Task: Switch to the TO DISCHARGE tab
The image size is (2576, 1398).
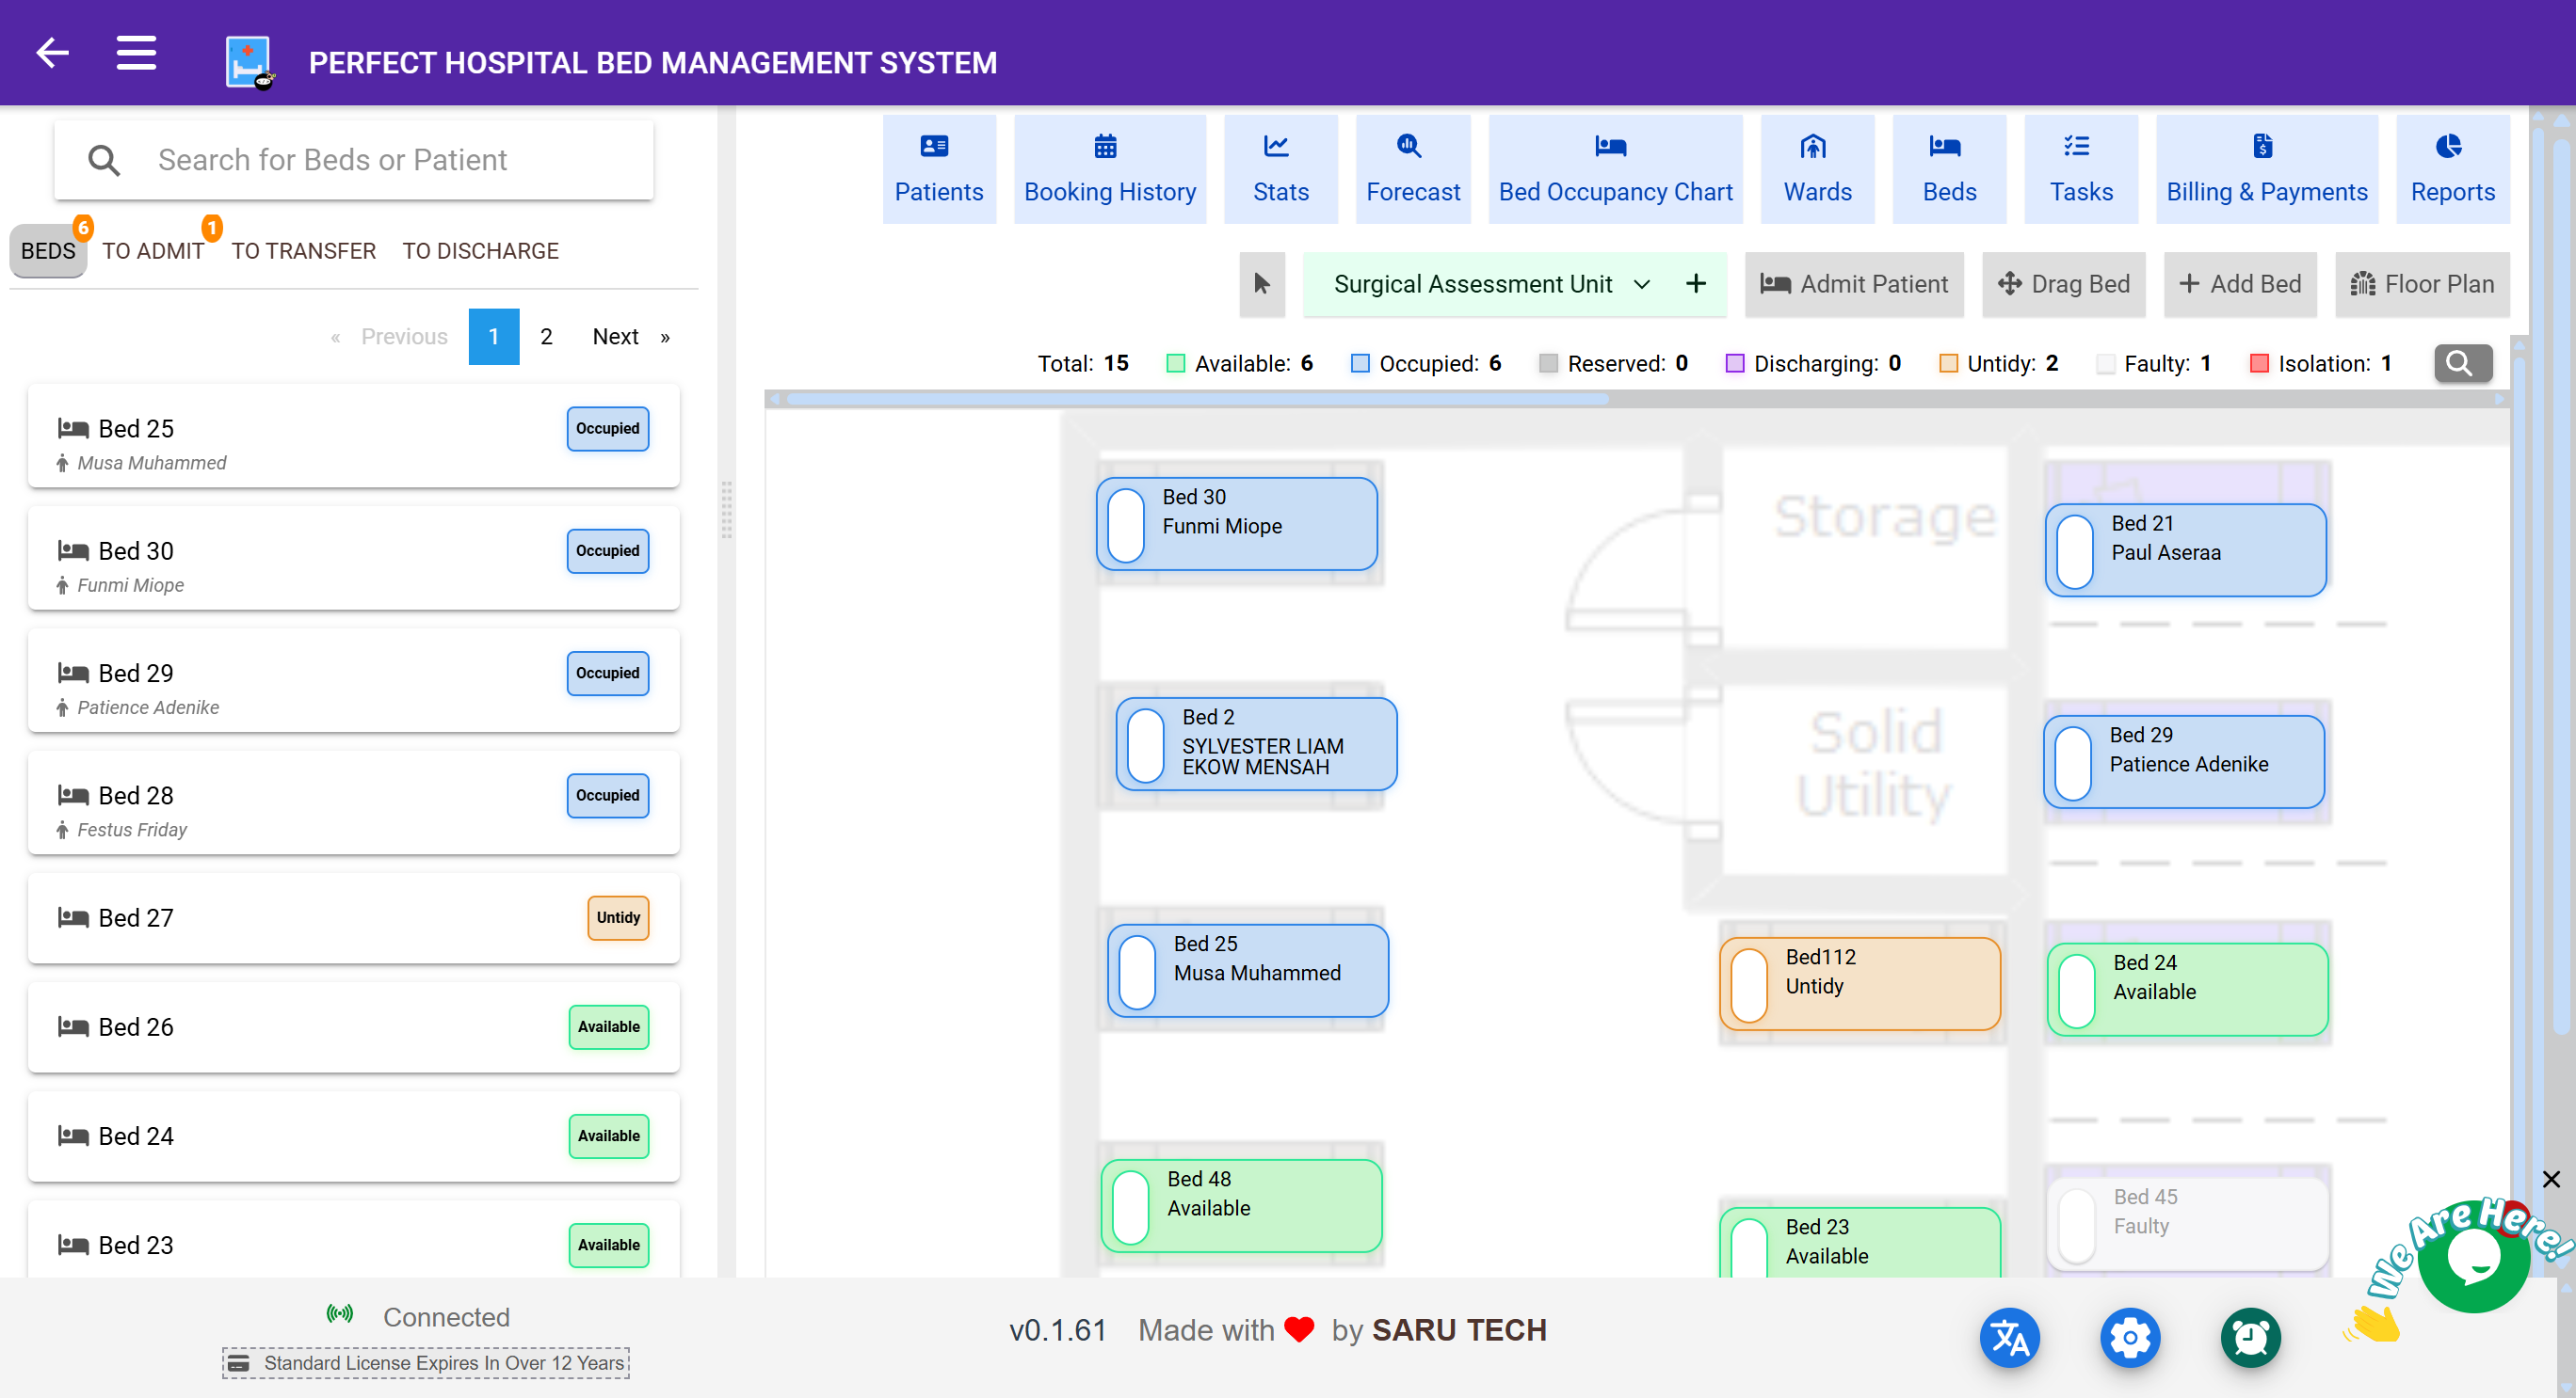Action: pyautogui.click(x=480, y=251)
